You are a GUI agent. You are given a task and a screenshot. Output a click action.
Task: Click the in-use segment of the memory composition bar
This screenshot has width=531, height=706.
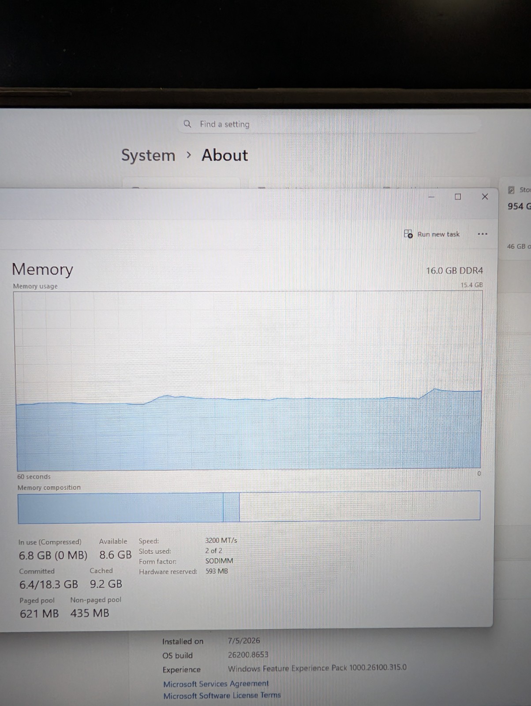click(x=120, y=508)
